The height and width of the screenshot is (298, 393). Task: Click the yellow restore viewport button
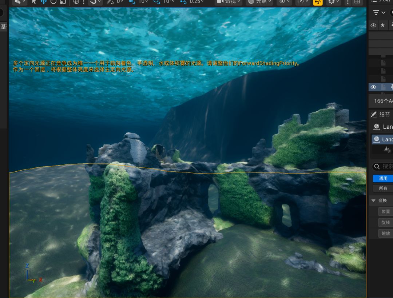click(x=318, y=2)
